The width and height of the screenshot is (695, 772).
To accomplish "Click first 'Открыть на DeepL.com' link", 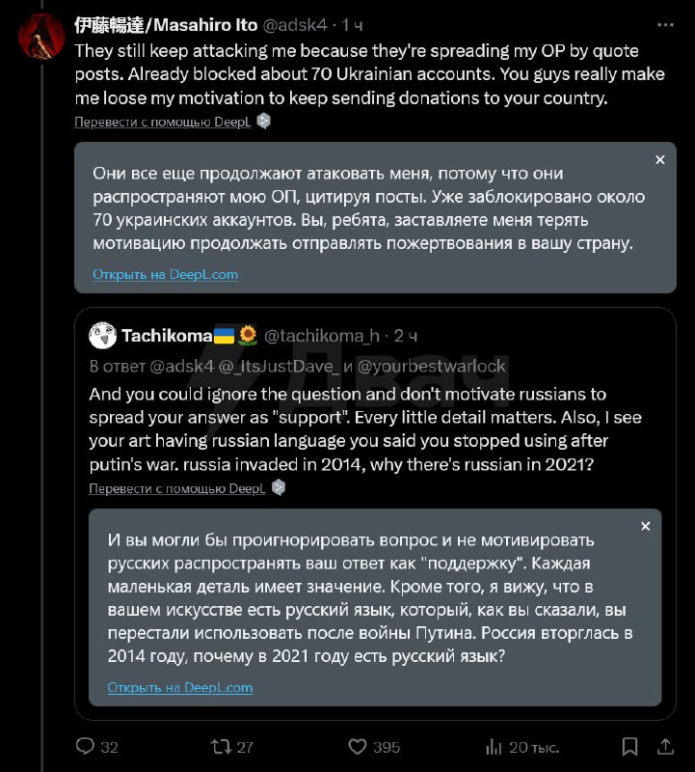I will (x=165, y=274).
